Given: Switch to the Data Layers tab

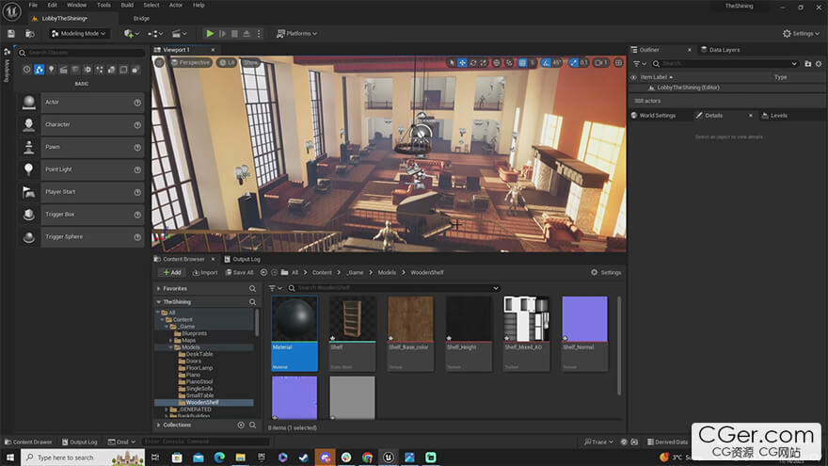Looking at the screenshot, I should tap(721, 50).
